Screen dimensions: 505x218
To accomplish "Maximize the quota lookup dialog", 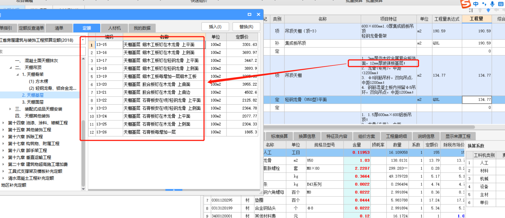I will coord(249,14).
